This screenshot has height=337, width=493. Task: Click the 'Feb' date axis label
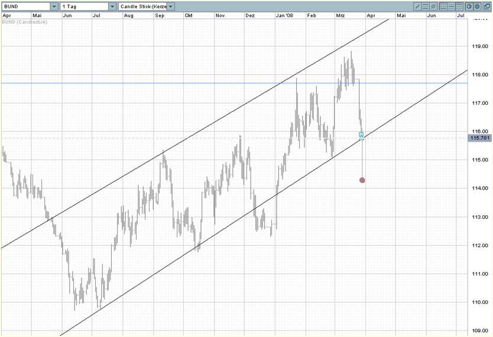312,15
